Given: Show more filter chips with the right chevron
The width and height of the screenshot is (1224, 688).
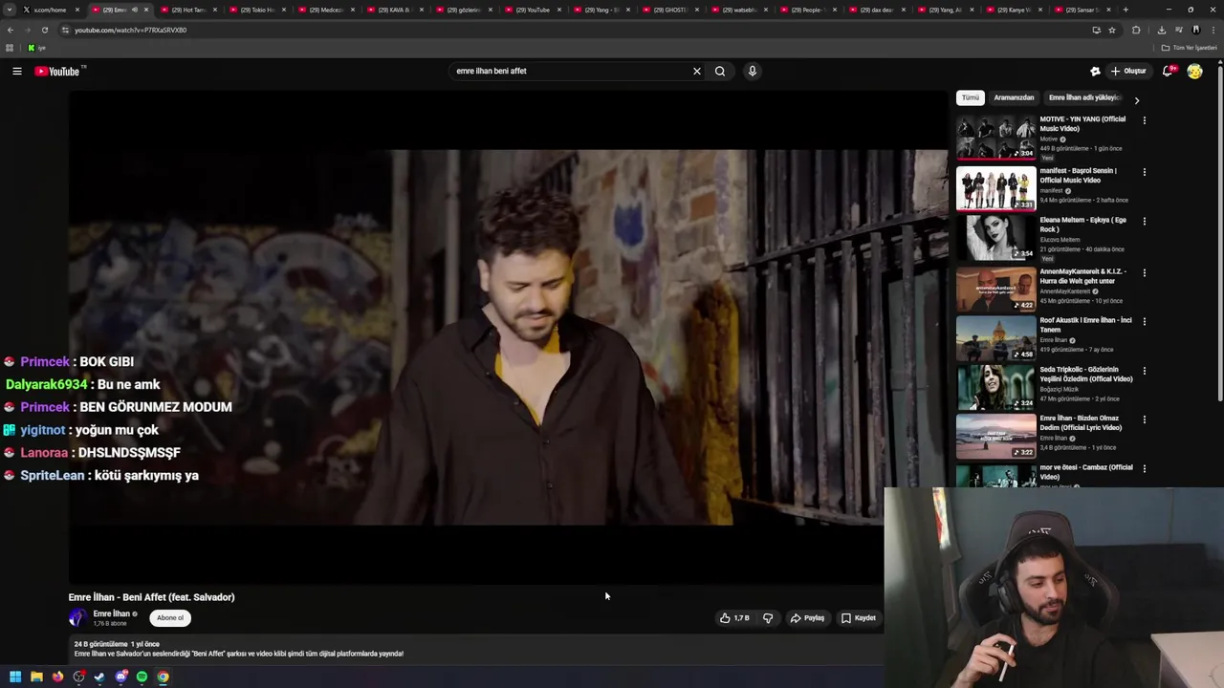Looking at the screenshot, I should [x=1136, y=99].
